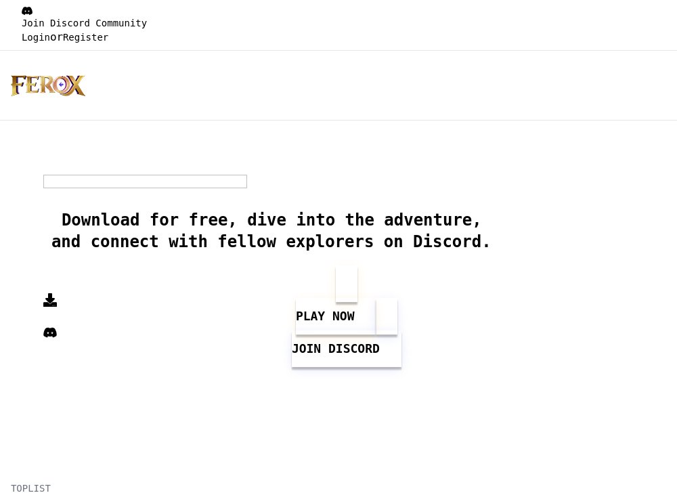Open the Join Discord Community link
677x493 pixels.
pos(84,23)
